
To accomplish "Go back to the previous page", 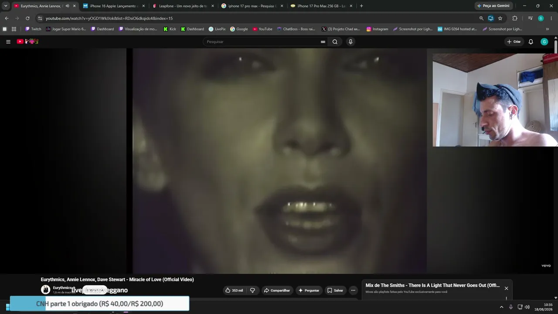I will (x=7, y=18).
